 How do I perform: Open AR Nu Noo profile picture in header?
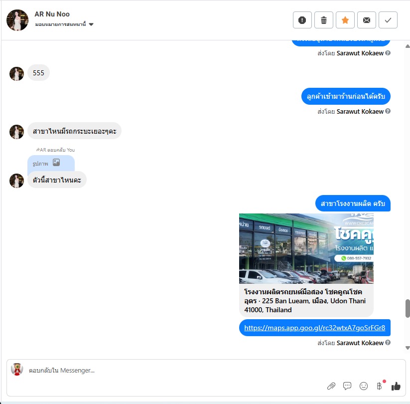pos(17,20)
